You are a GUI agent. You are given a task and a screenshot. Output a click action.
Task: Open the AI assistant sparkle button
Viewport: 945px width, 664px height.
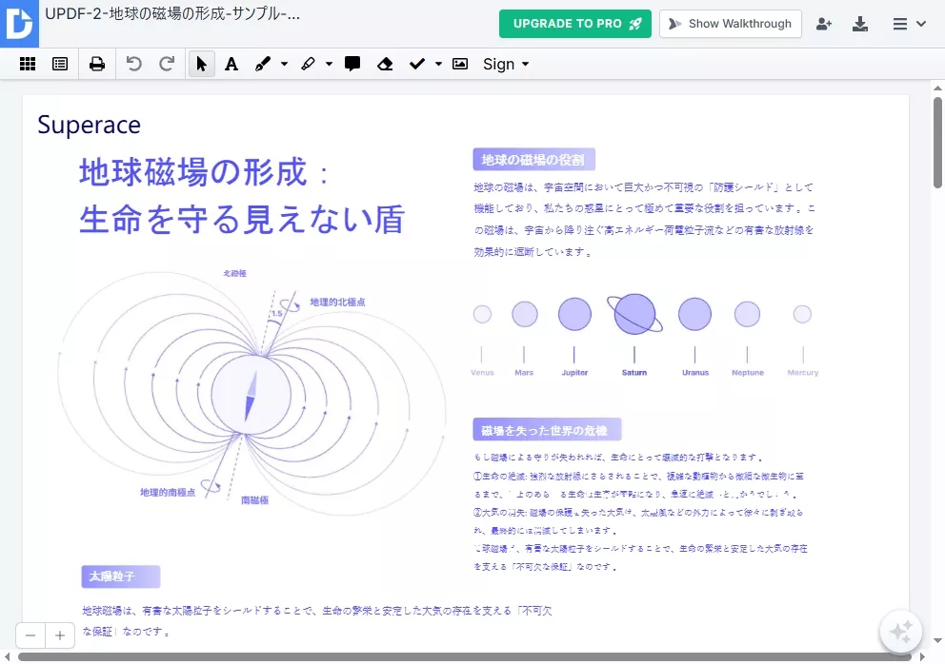click(x=899, y=631)
